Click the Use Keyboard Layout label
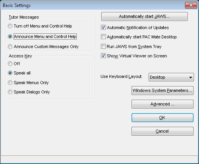 (121, 76)
